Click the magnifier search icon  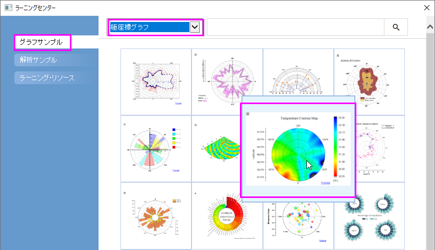click(x=396, y=27)
